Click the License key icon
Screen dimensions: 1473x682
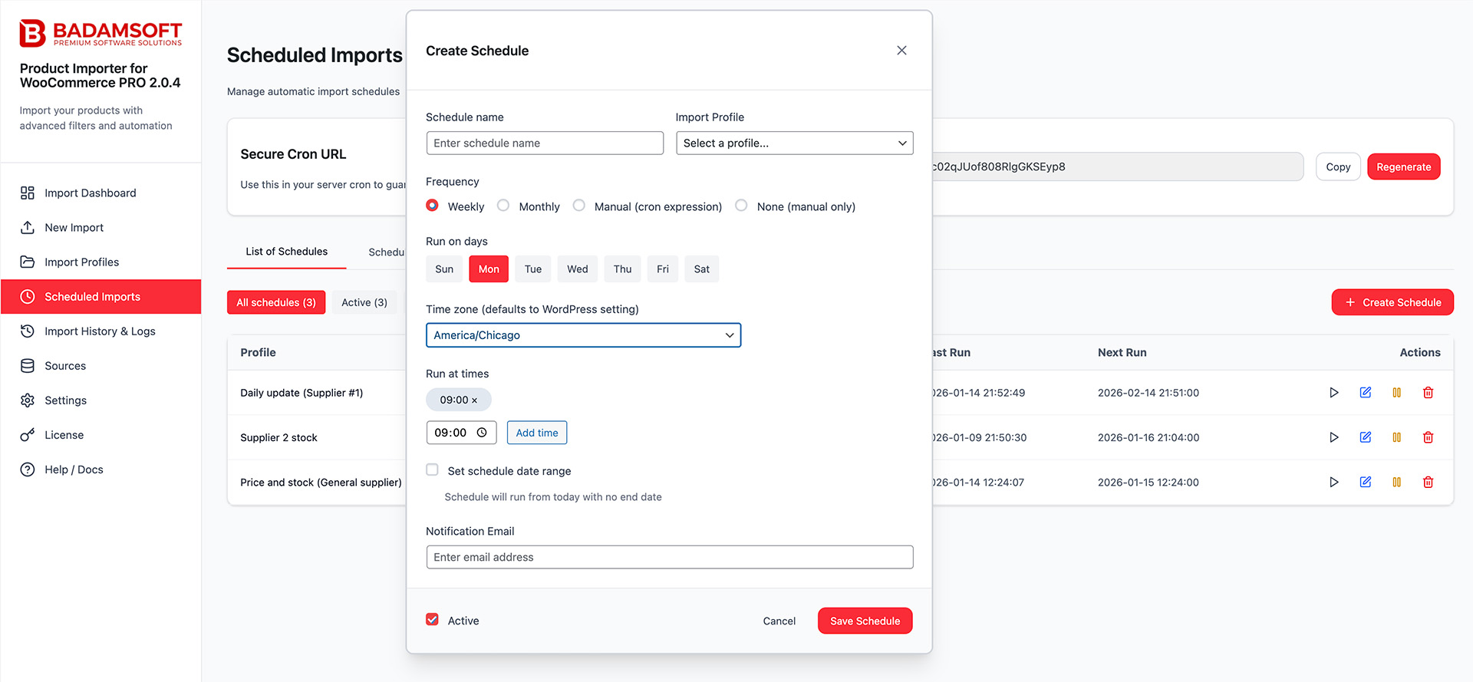(x=28, y=435)
